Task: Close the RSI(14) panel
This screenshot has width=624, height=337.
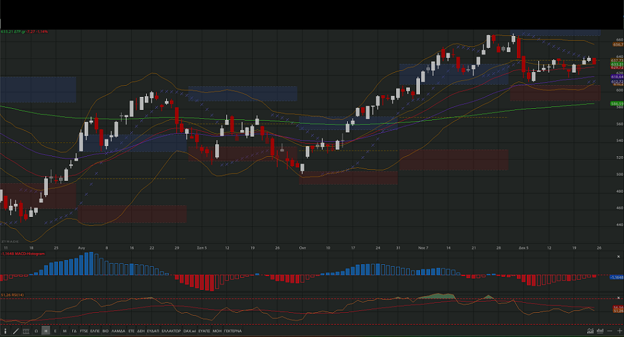Action: coord(618,298)
